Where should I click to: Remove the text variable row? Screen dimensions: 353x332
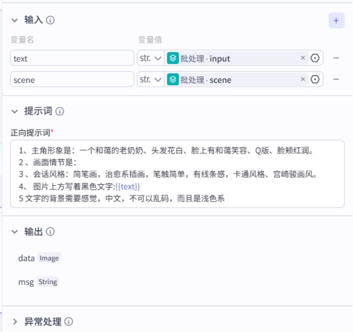click(336, 58)
